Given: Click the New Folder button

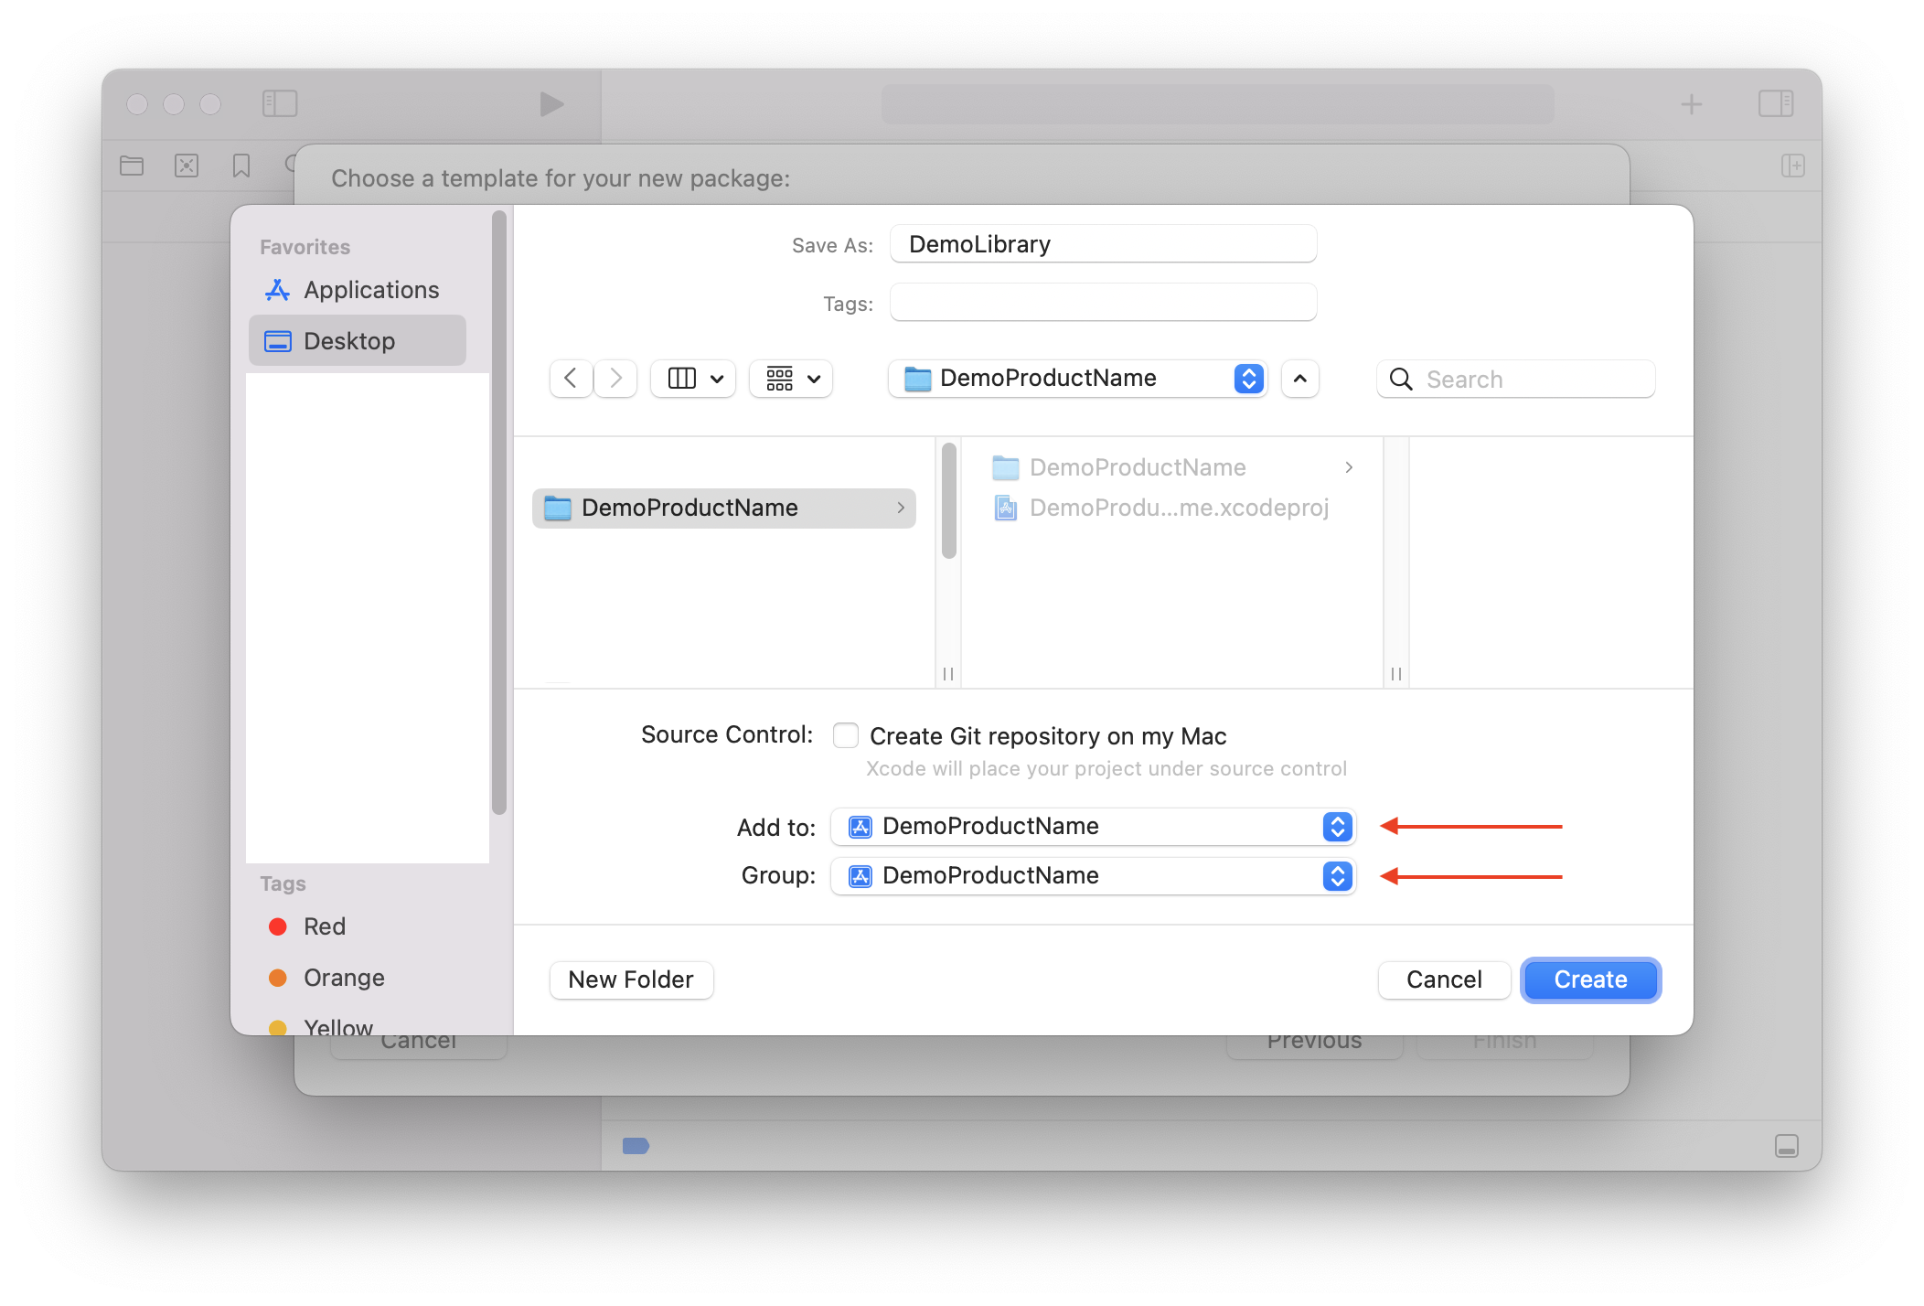Looking at the screenshot, I should tap(631, 979).
